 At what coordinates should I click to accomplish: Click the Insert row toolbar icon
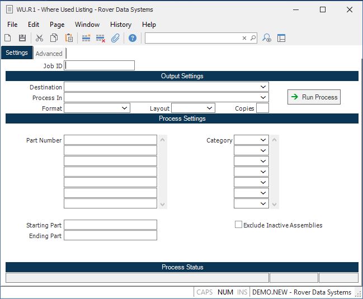pos(86,38)
